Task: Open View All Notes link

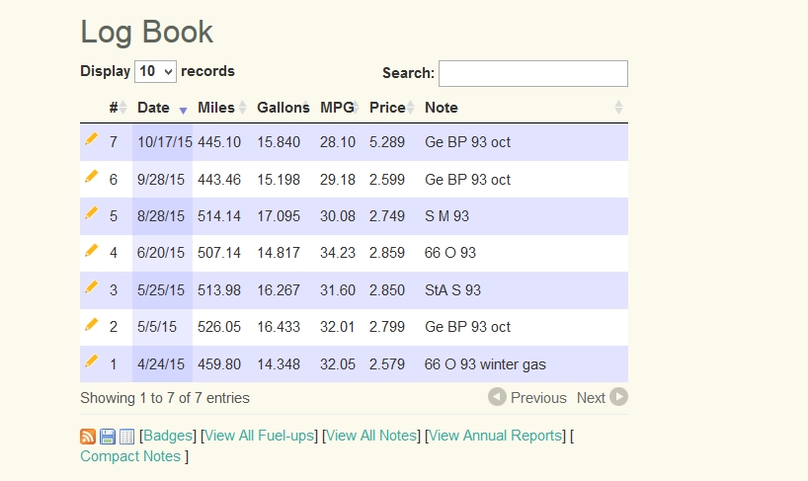Action: pyautogui.click(x=371, y=436)
